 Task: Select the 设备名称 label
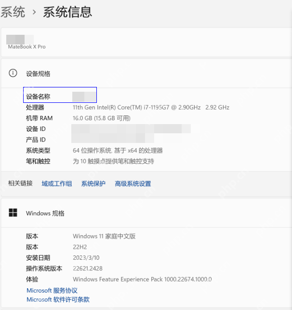(38, 97)
